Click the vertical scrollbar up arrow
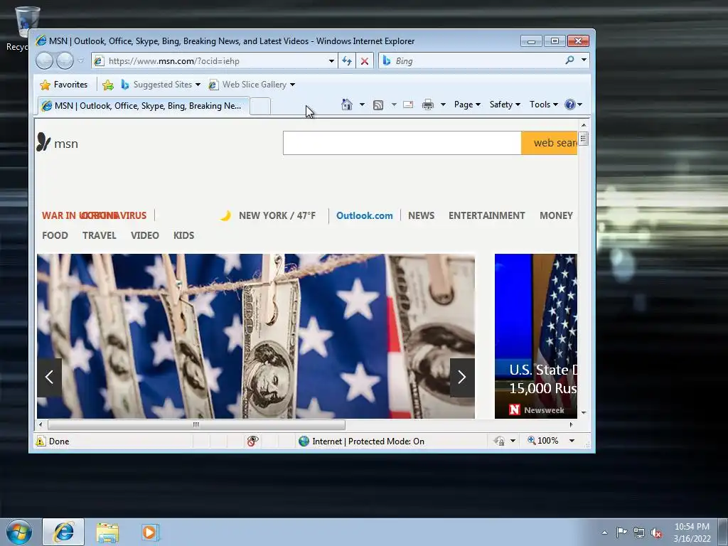The height and width of the screenshot is (546, 728). 584,125
